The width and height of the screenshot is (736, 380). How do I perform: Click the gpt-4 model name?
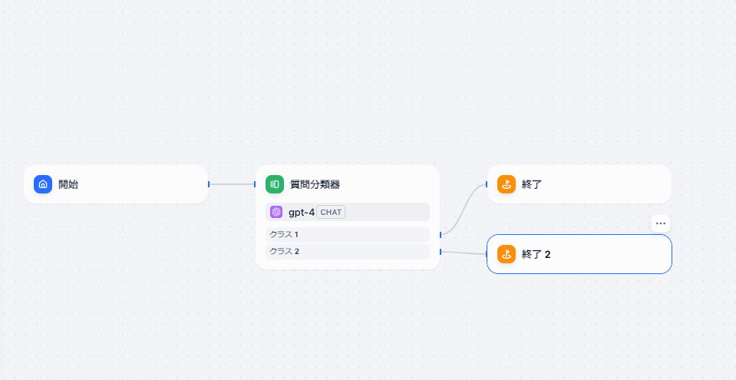[x=302, y=212]
